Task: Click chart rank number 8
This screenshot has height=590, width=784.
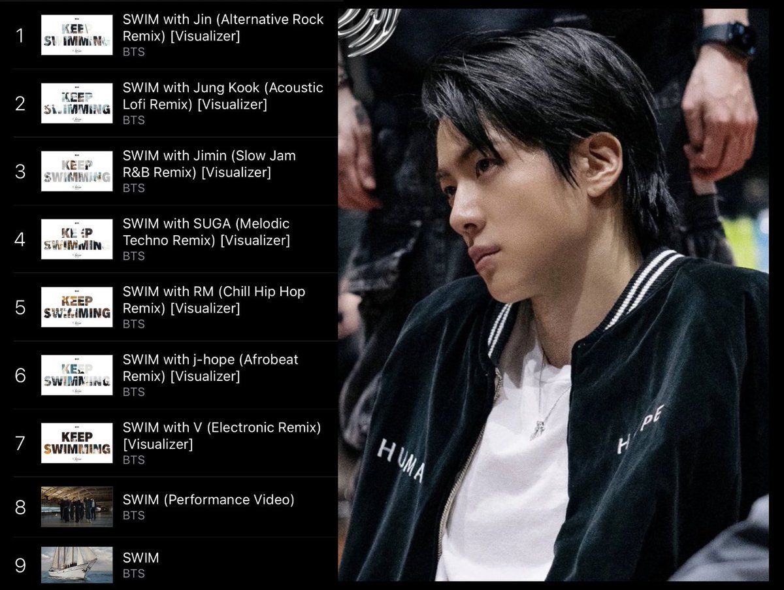Action: [x=20, y=506]
